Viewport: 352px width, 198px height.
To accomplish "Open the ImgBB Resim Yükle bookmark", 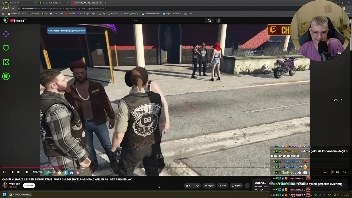I will pyautogui.click(x=172, y=14).
